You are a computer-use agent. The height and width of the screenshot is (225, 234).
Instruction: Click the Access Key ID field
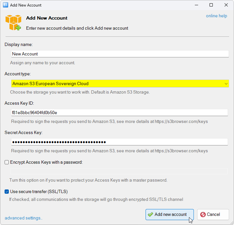(119, 112)
